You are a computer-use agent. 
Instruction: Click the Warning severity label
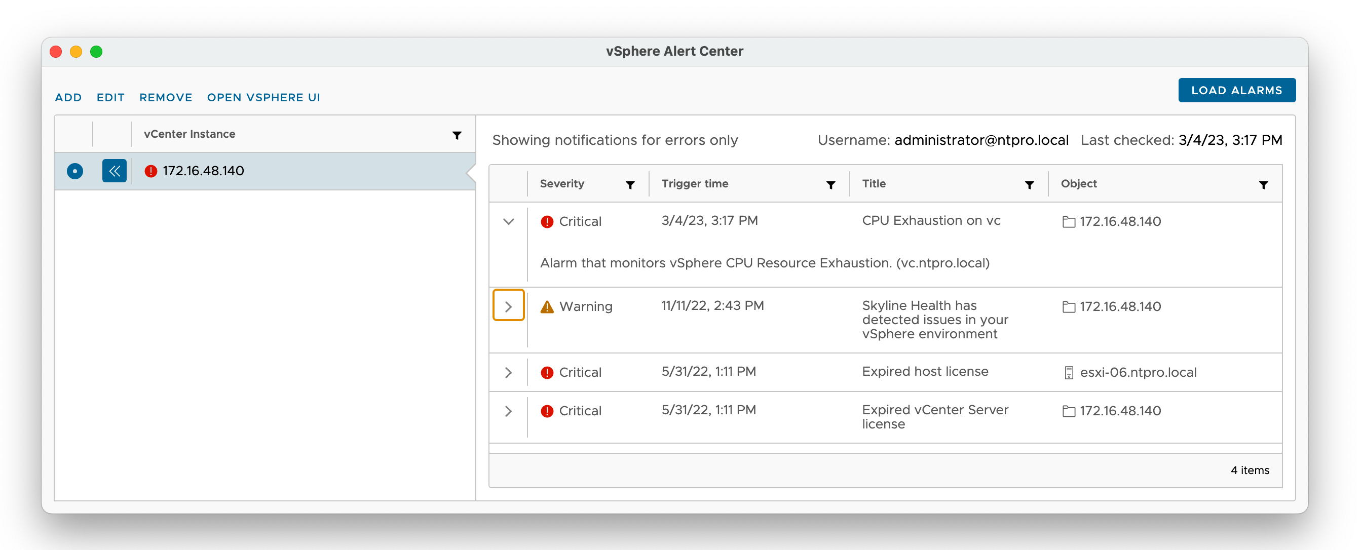pyautogui.click(x=586, y=306)
